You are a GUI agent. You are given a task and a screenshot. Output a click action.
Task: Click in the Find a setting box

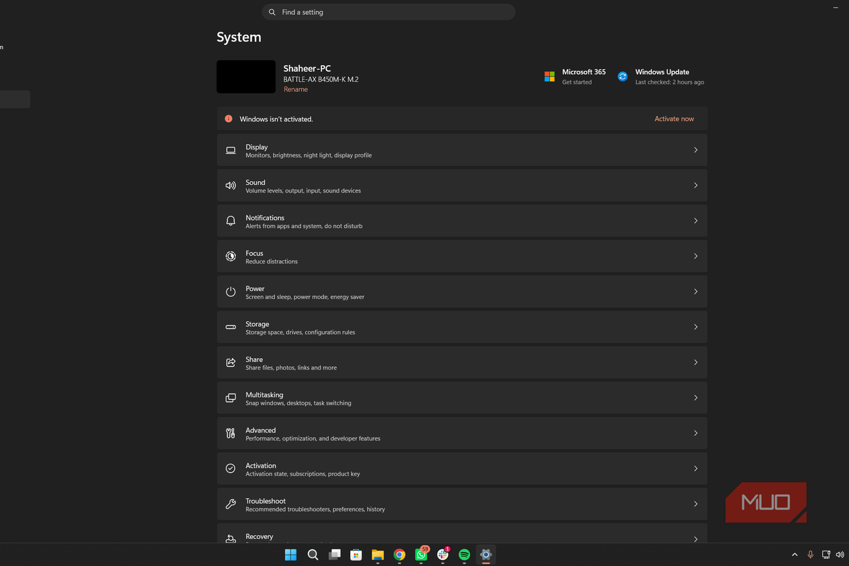click(x=388, y=12)
